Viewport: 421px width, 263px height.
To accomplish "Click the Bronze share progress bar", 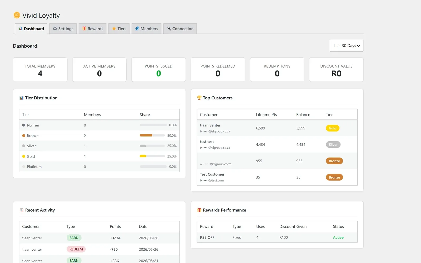I will [x=152, y=135].
